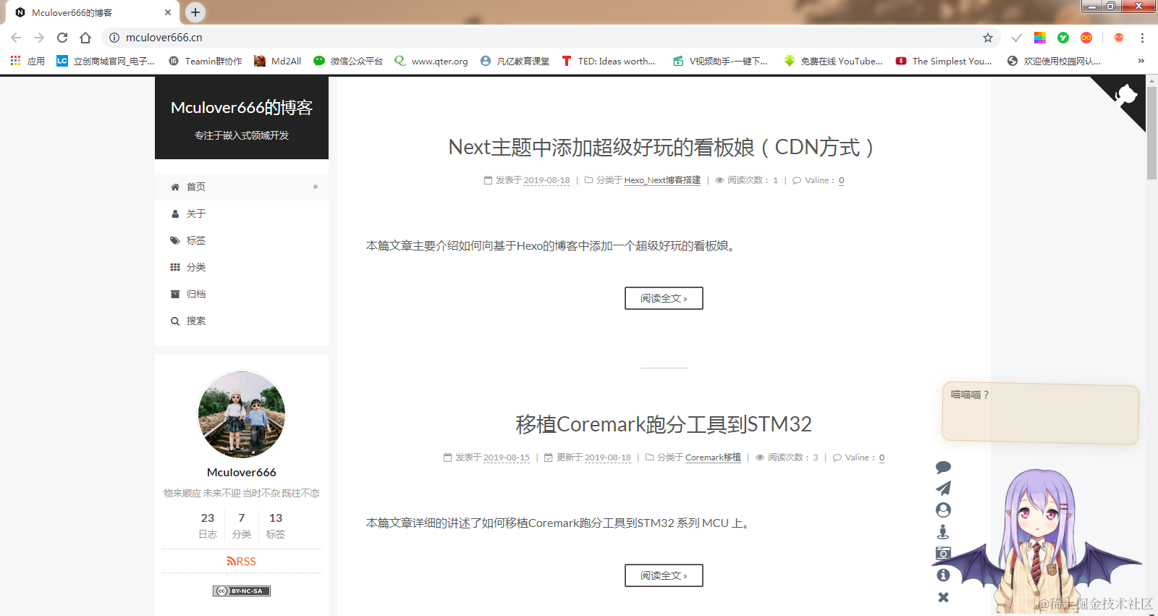Image resolution: width=1158 pixels, height=616 pixels.
Task: Open the 移植Coremark post title
Action: (664, 424)
